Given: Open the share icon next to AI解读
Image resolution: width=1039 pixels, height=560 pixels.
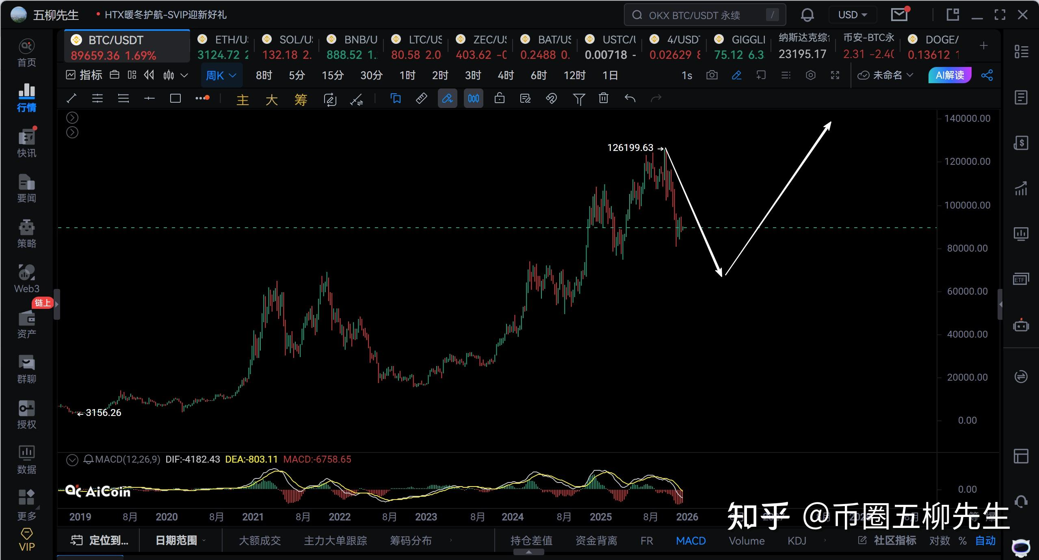Looking at the screenshot, I should pos(987,75).
